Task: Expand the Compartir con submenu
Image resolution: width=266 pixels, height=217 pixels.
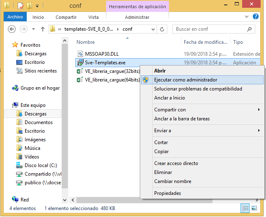Action: click(202, 110)
